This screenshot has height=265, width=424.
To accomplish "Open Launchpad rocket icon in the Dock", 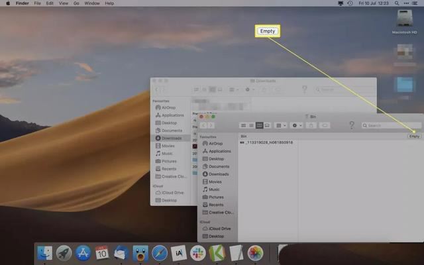I will [64, 252].
